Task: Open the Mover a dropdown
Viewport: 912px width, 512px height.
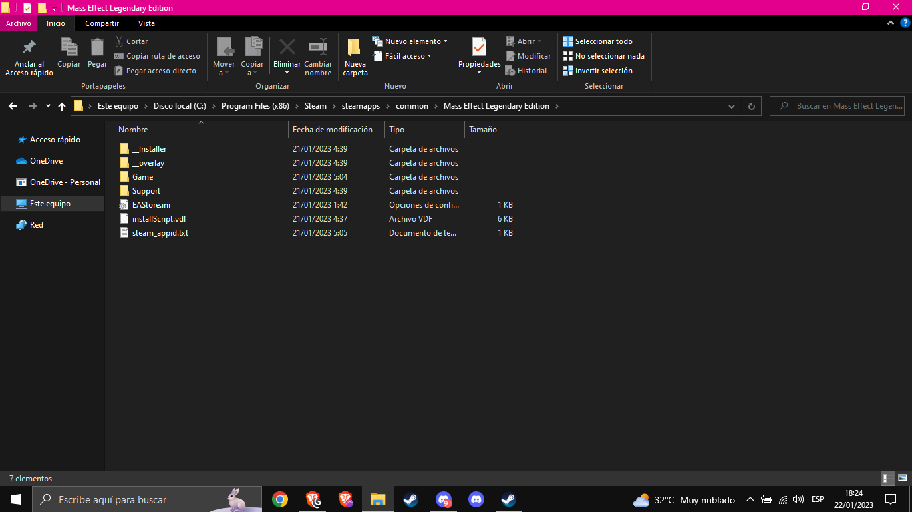Action: tap(224, 57)
